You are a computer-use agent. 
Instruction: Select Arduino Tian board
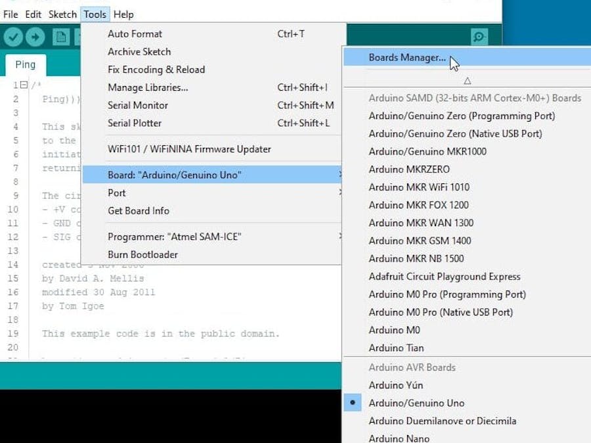(x=468, y=348)
